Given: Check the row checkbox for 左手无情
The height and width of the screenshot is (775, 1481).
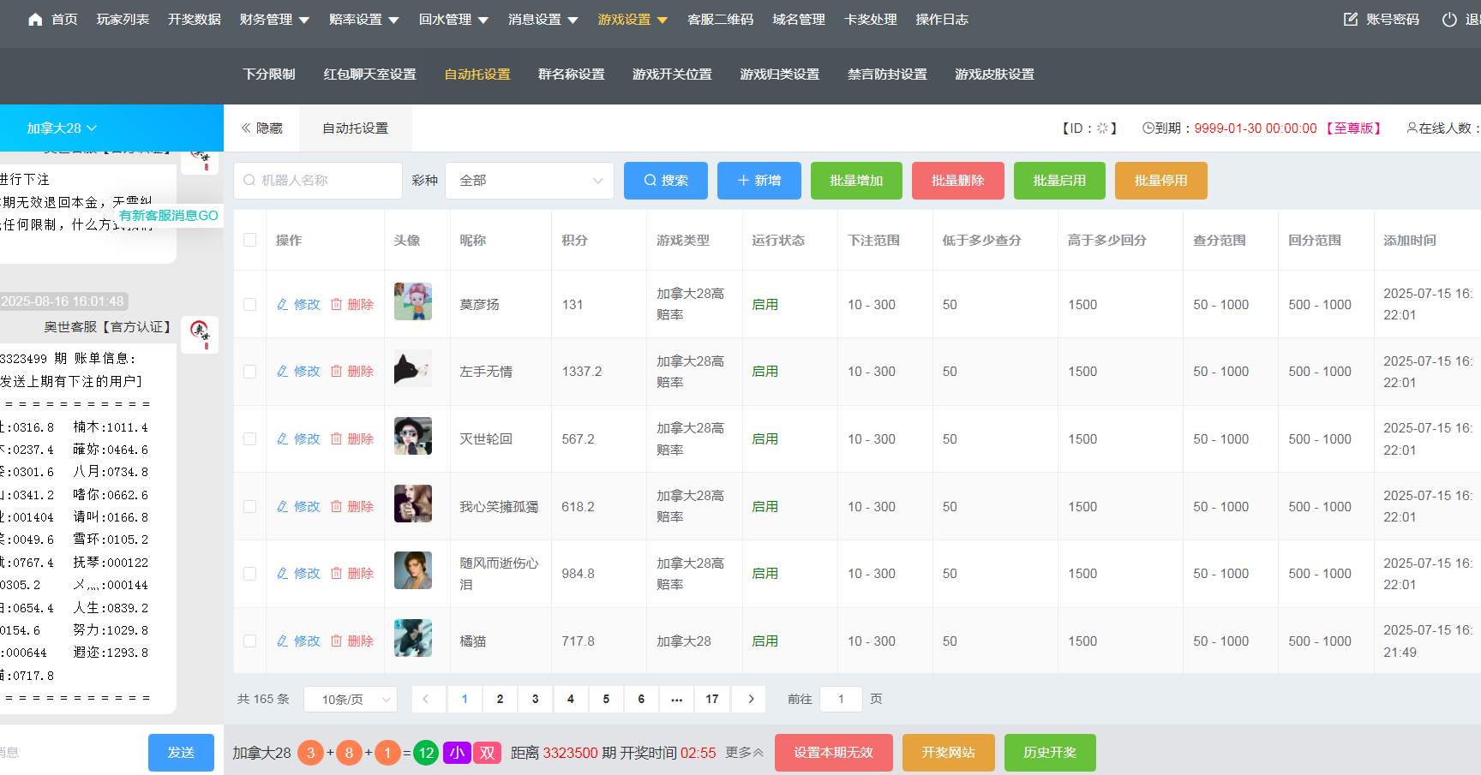Looking at the screenshot, I should click(x=249, y=371).
